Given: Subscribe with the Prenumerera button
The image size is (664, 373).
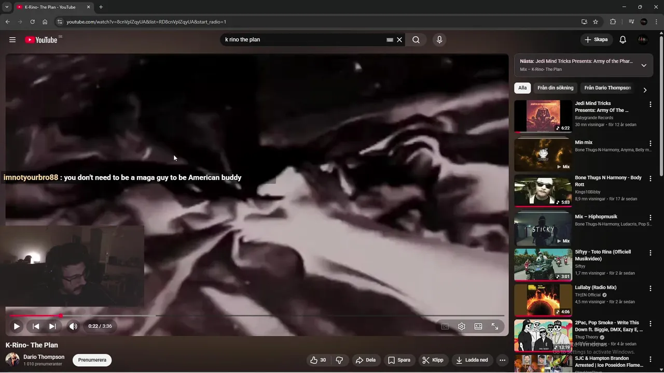Looking at the screenshot, I should point(92,360).
